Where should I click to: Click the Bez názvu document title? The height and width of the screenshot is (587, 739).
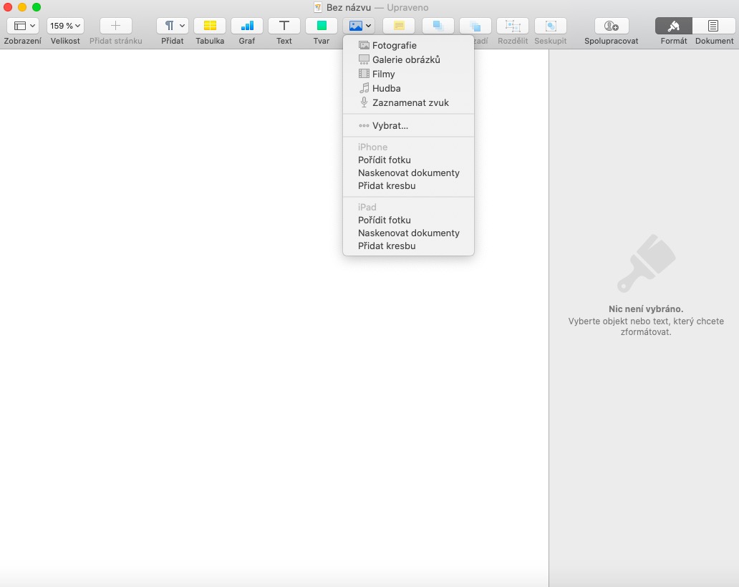(349, 8)
